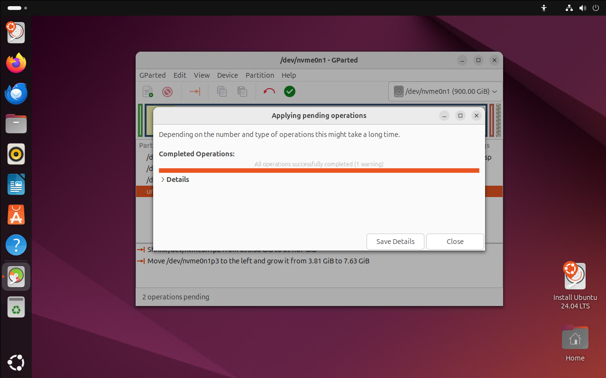Click the Delete partition icon in GParted toolbar
Viewport: 606px width, 378px height.
pyautogui.click(x=167, y=91)
